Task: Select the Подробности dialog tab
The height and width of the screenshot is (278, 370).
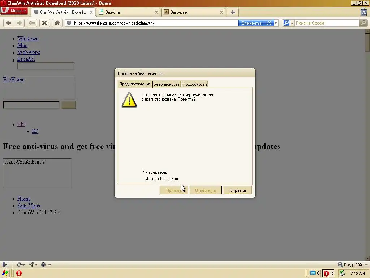Action: [x=195, y=84]
